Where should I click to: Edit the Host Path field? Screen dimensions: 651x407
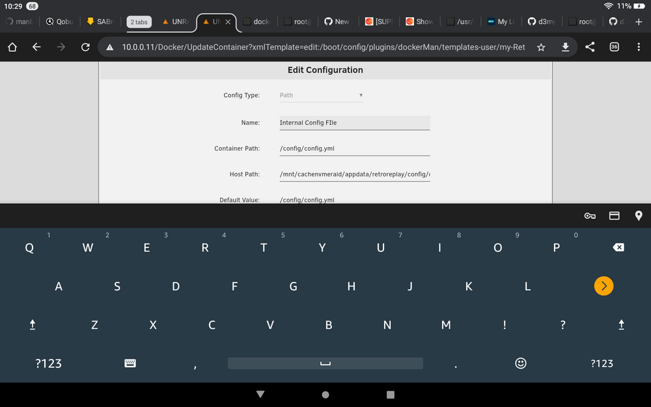(x=355, y=175)
